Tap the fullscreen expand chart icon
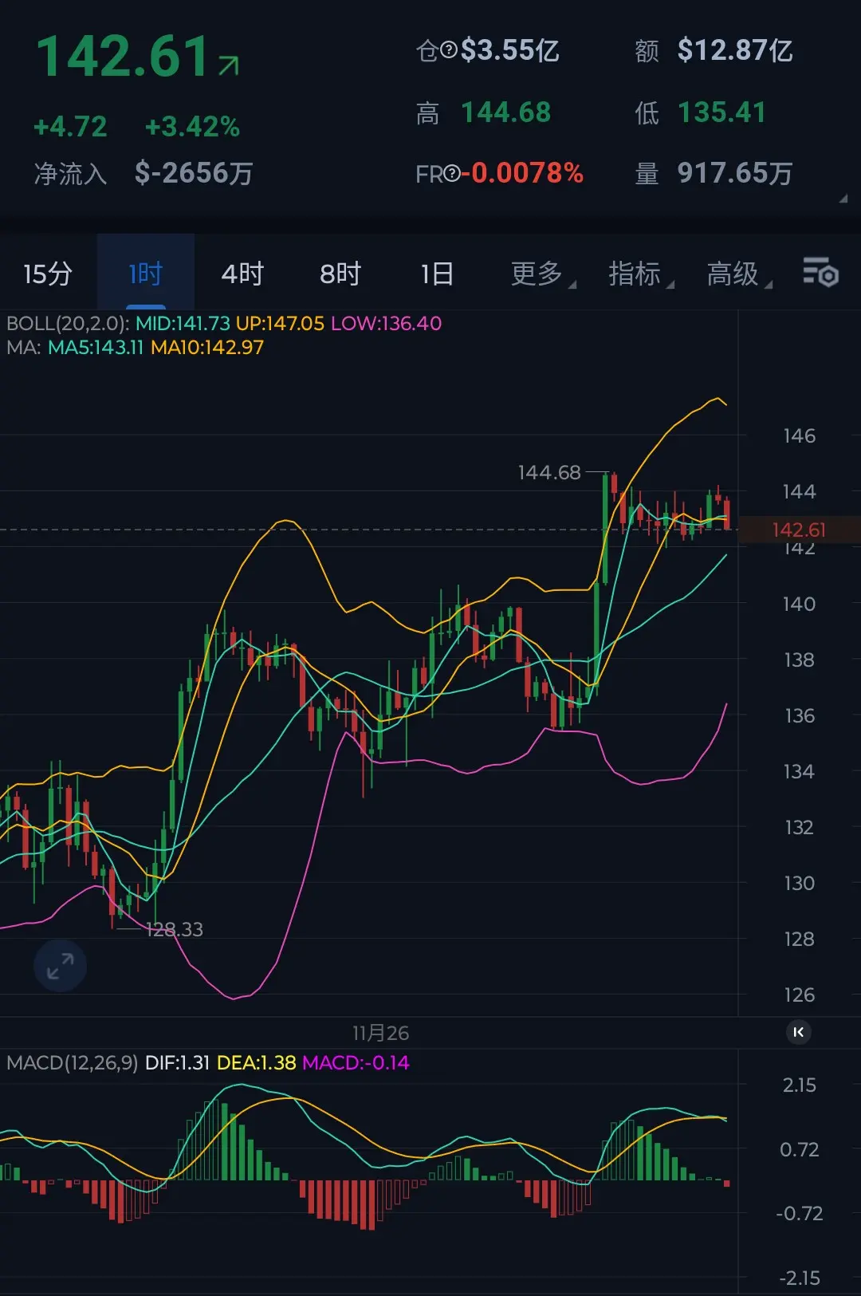Screen dimensions: 861x1296 (61, 966)
